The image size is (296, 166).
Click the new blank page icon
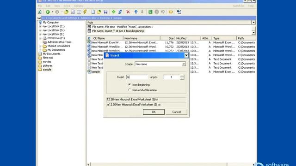93,12
